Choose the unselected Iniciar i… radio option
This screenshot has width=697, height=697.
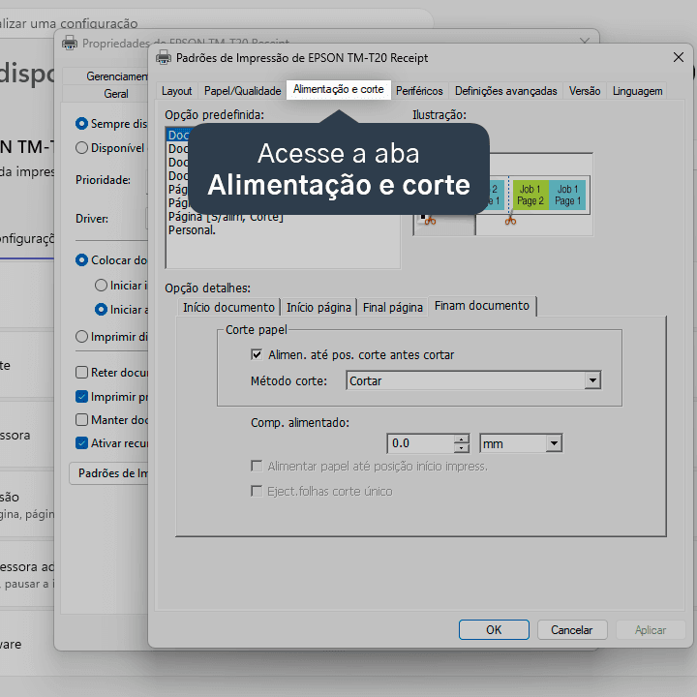coord(101,285)
